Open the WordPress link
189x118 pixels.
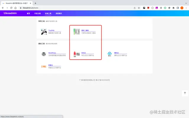coord(52,53)
